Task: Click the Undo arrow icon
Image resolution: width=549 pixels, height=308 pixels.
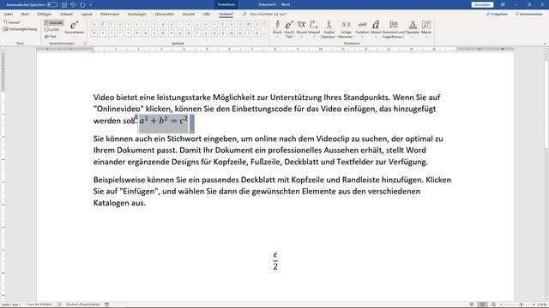Action: 72,5
